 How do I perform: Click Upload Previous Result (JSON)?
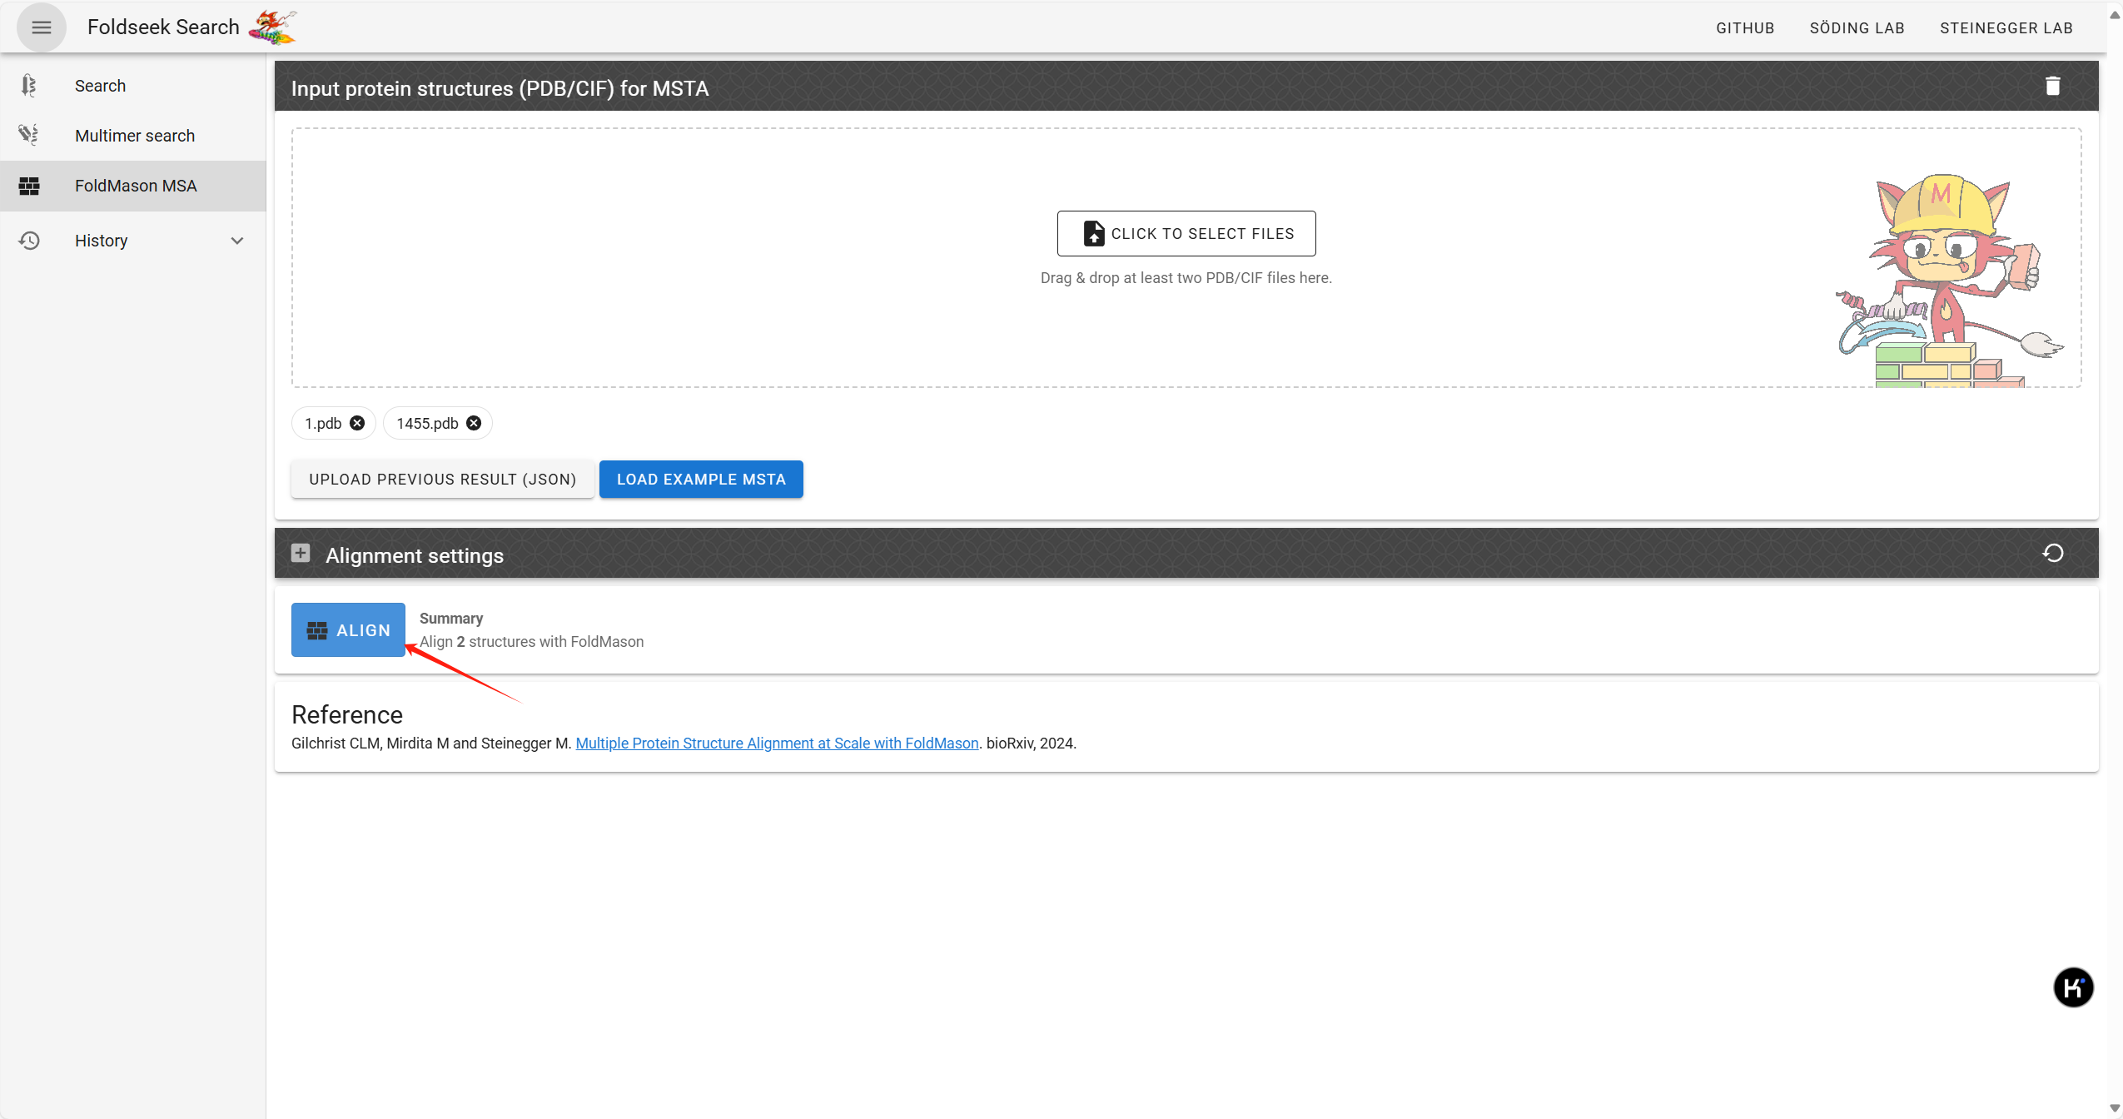(x=442, y=479)
